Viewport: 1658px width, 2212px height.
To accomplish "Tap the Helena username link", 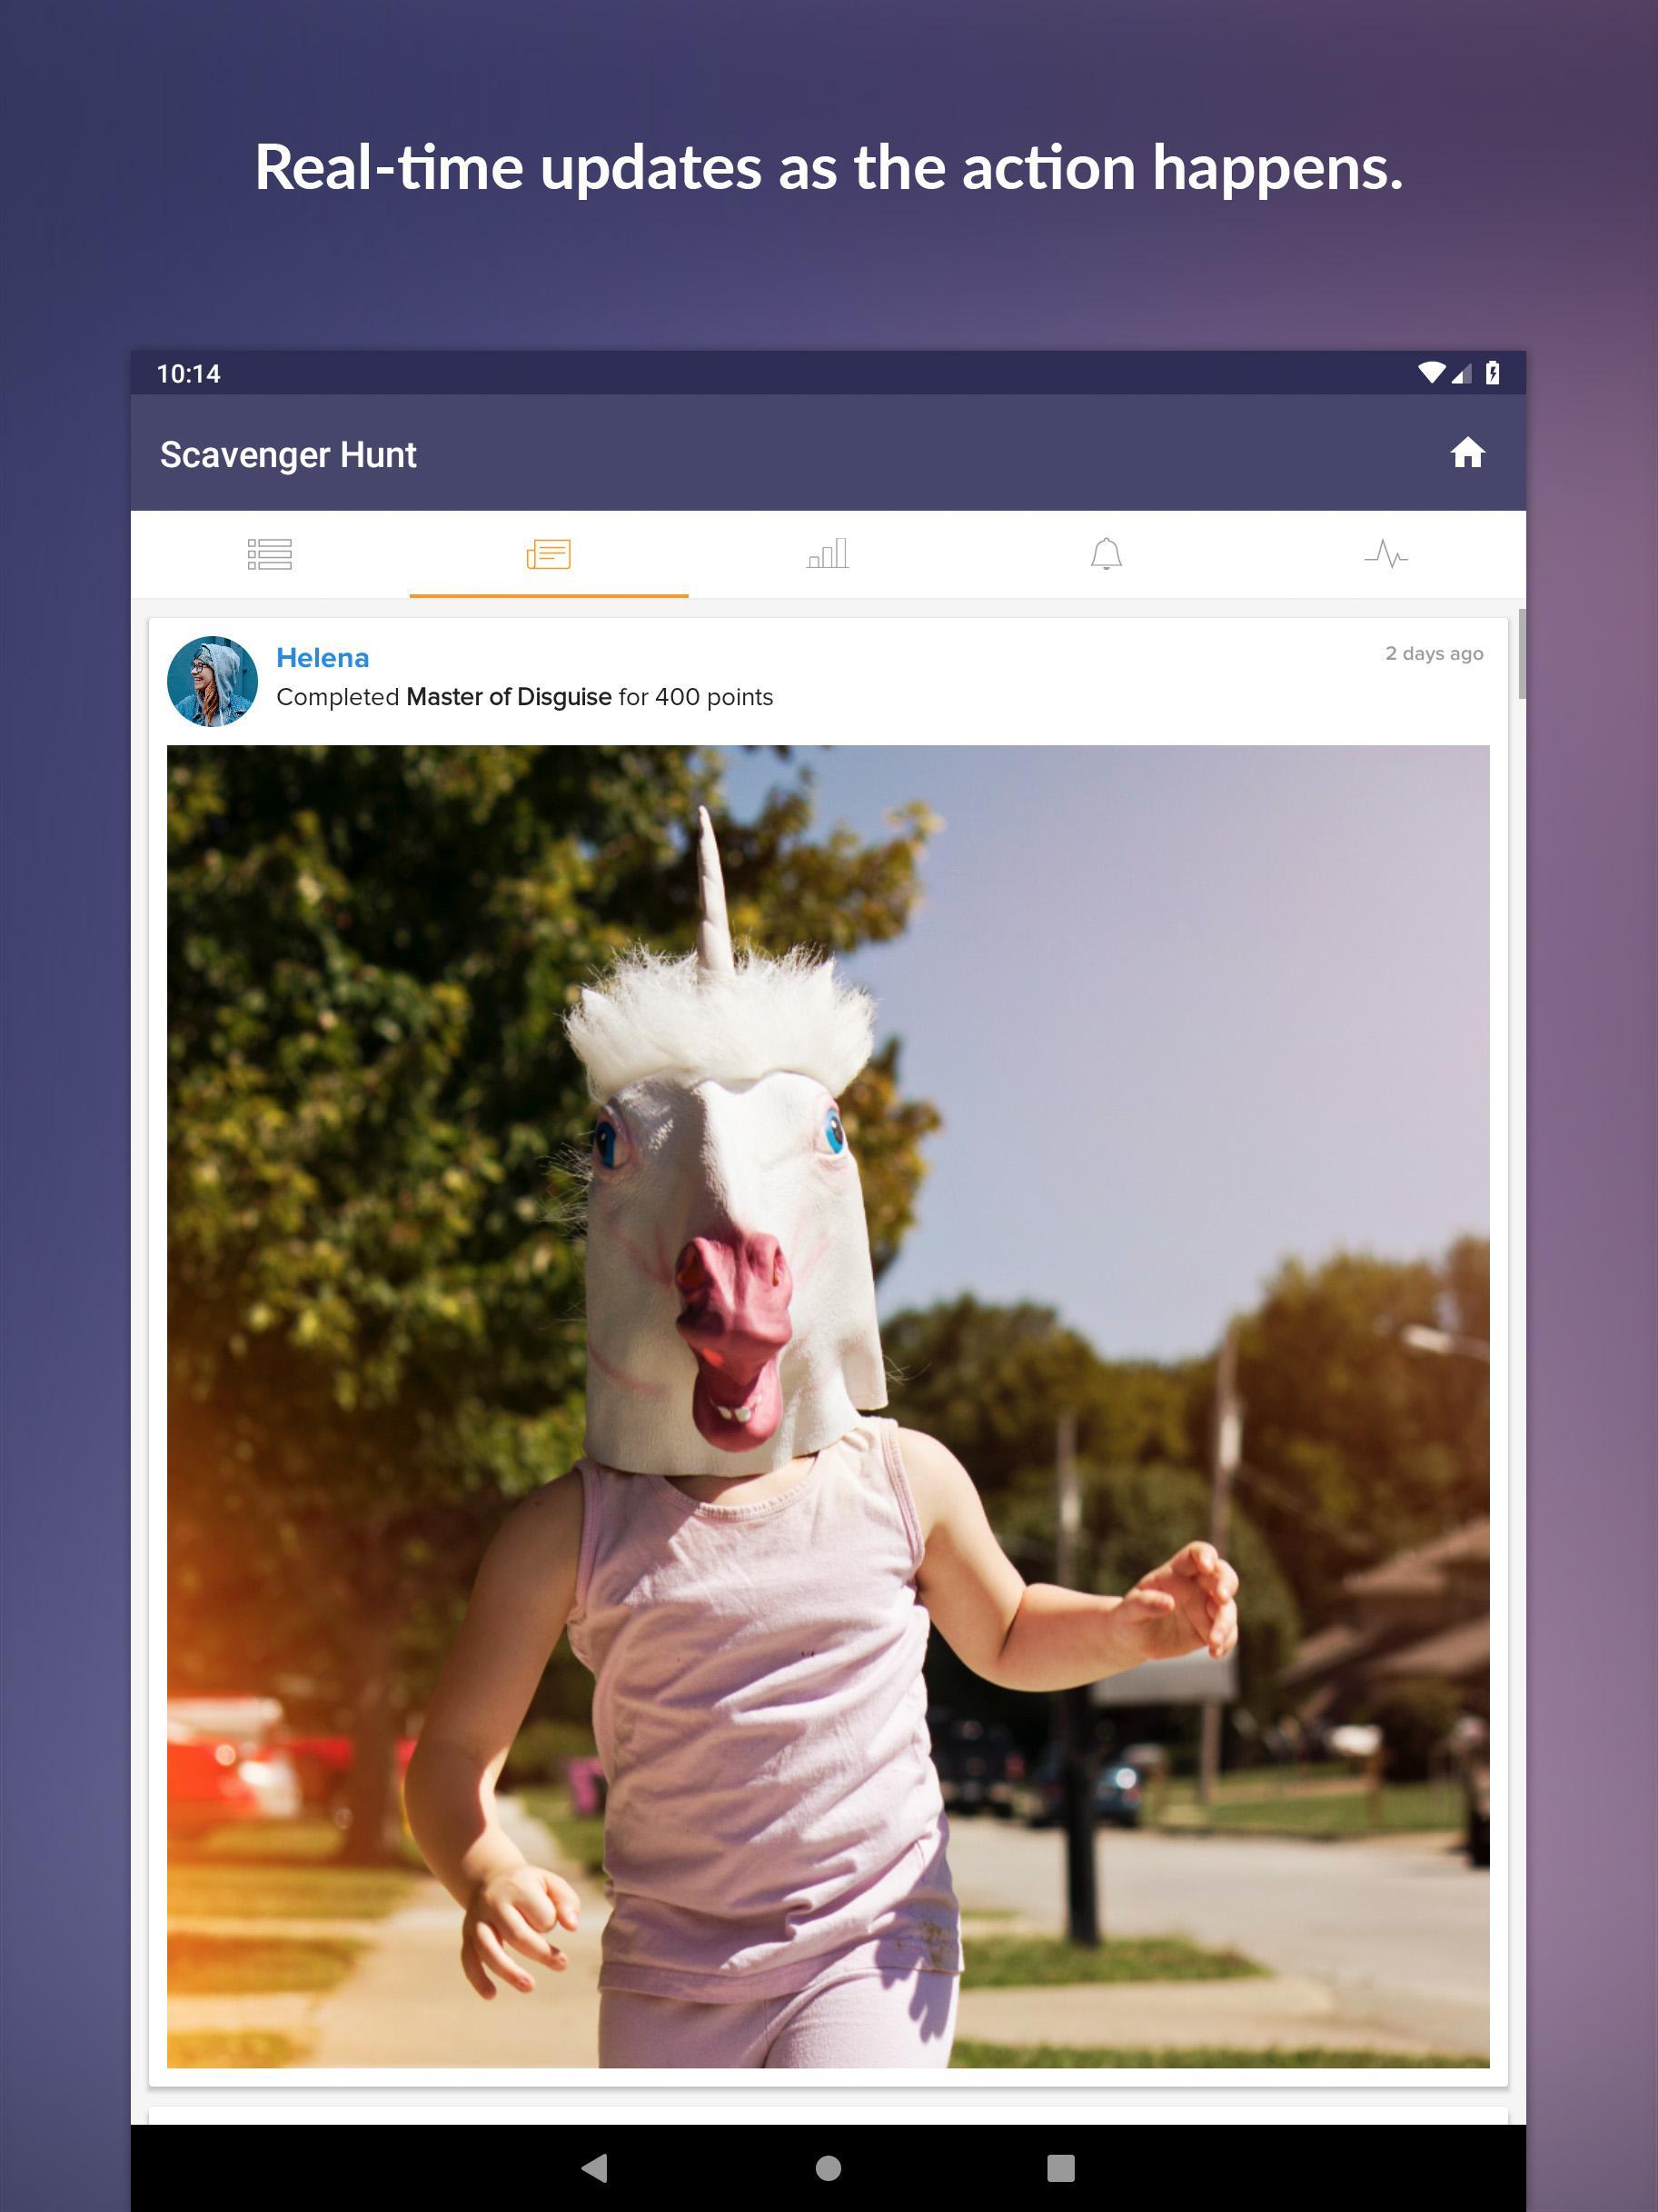I will tap(323, 658).
